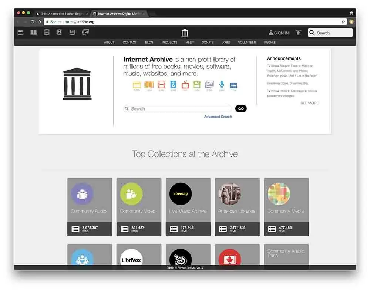
Task: Click the GO search button
Action: pos(241,109)
